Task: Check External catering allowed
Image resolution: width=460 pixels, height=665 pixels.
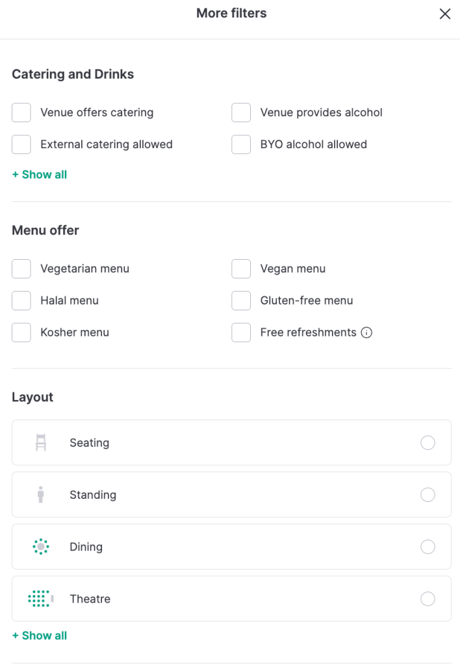Action: [21, 144]
